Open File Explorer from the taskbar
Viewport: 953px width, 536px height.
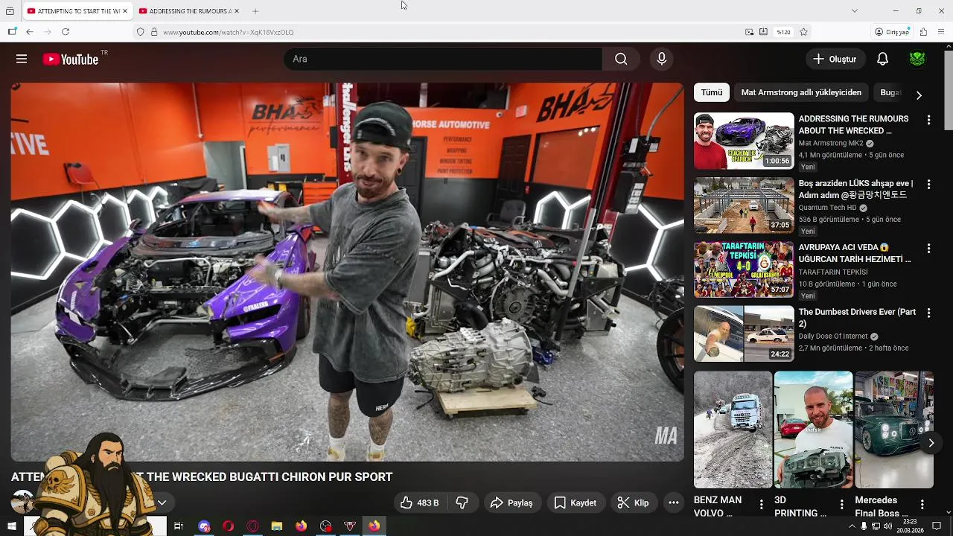276,526
